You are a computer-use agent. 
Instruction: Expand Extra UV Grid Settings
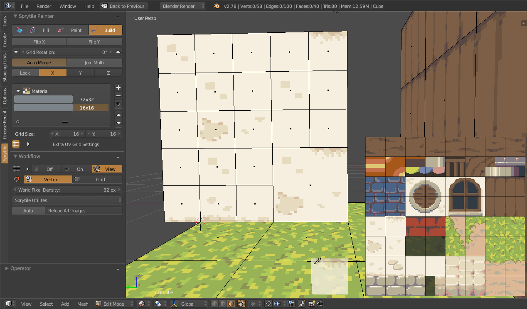coord(28,144)
